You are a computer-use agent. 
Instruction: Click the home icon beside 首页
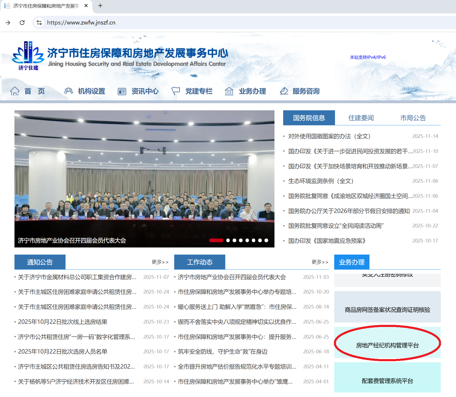15,91
